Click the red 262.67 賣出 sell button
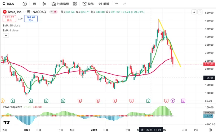This screenshot has height=132, width=216. 9,19
